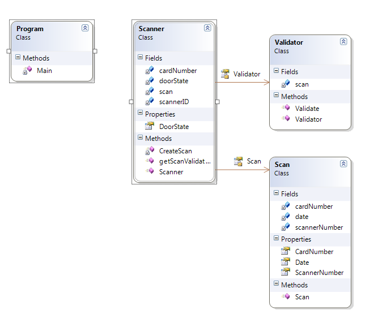Click the cardNumber field icon in Scanner
Viewport: 374px width, 314px height.
(150, 70)
